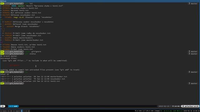
Task: Click masterSoubor.txt in the ls listing
Action: pyautogui.click(x=59, y=77)
